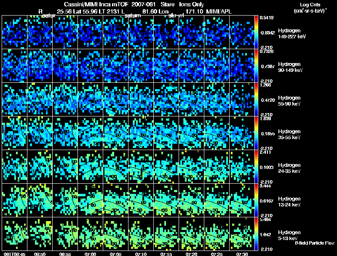The width and height of the screenshot is (337, 256).
Task: Click the MIMI/APL credit text
Action: click(x=219, y=11)
